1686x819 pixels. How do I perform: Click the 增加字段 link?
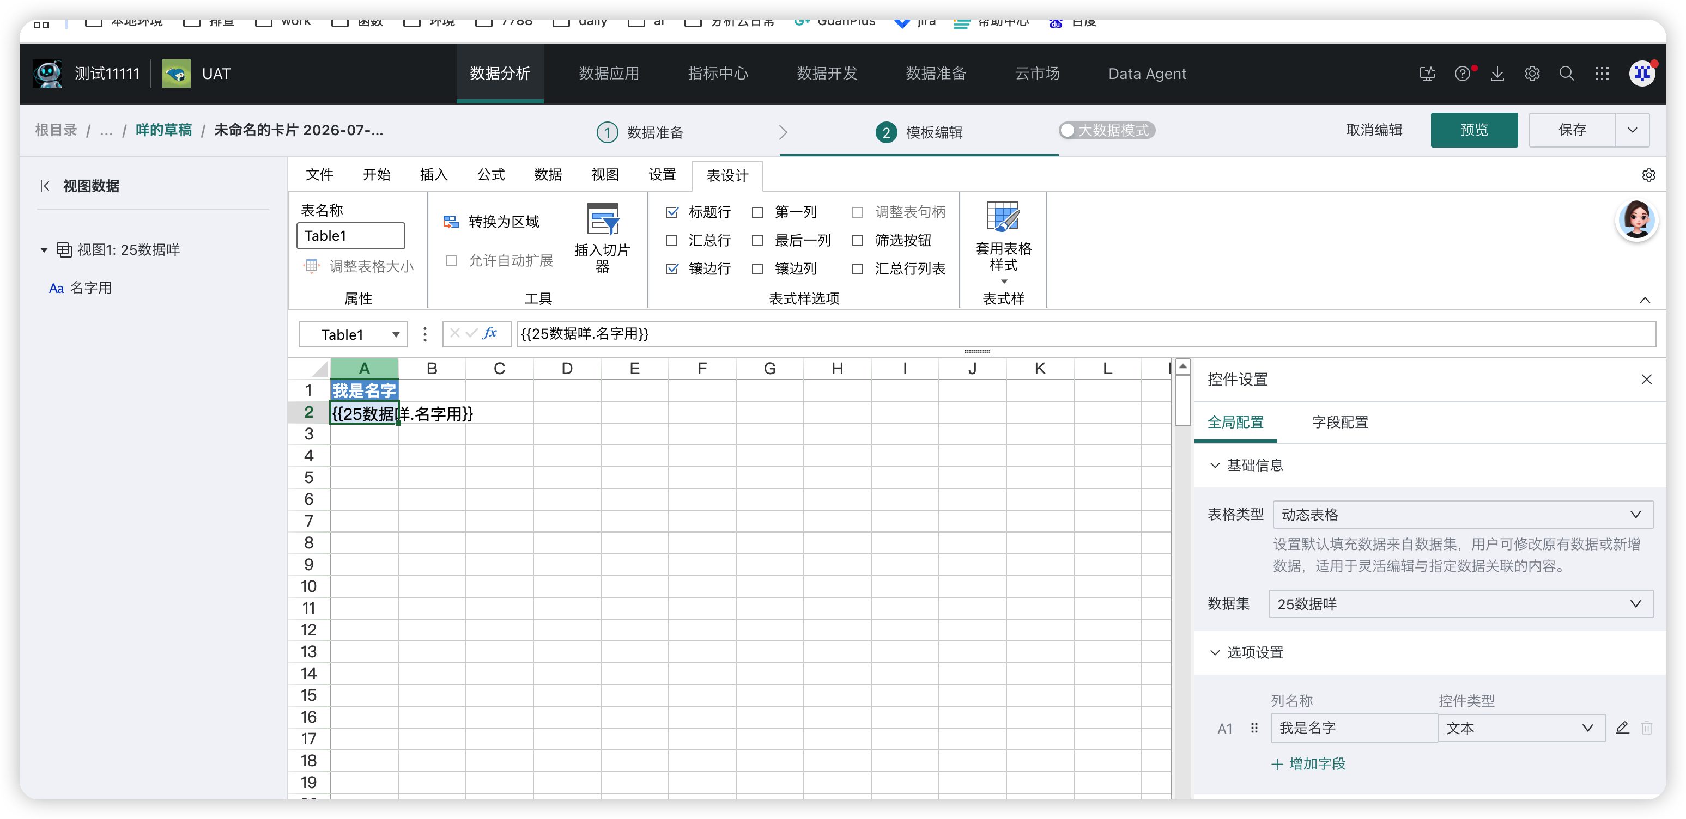(x=1308, y=763)
